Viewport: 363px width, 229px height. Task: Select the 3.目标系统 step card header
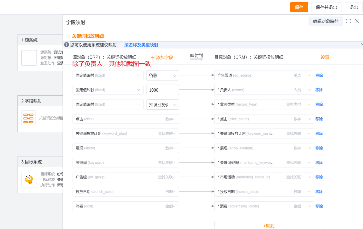(40, 162)
